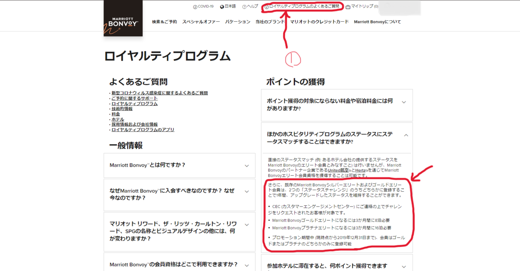Click the ロイヤルティプログラム page title
The image size is (520, 271).
tap(167, 56)
